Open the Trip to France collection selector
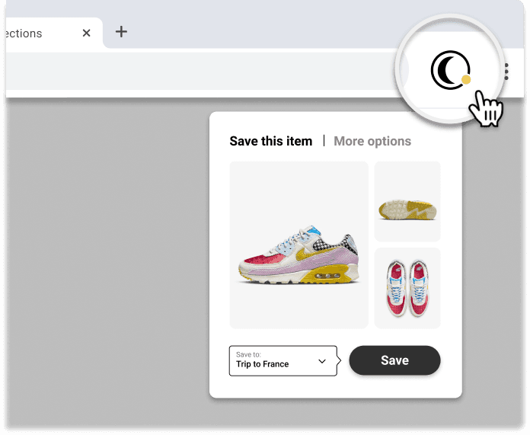The height and width of the screenshot is (435, 530). pyautogui.click(x=283, y=360)
